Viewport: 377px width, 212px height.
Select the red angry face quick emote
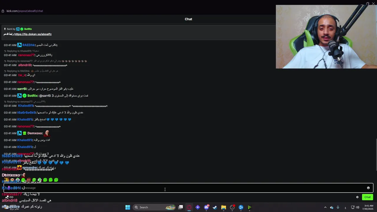[29, 180]
